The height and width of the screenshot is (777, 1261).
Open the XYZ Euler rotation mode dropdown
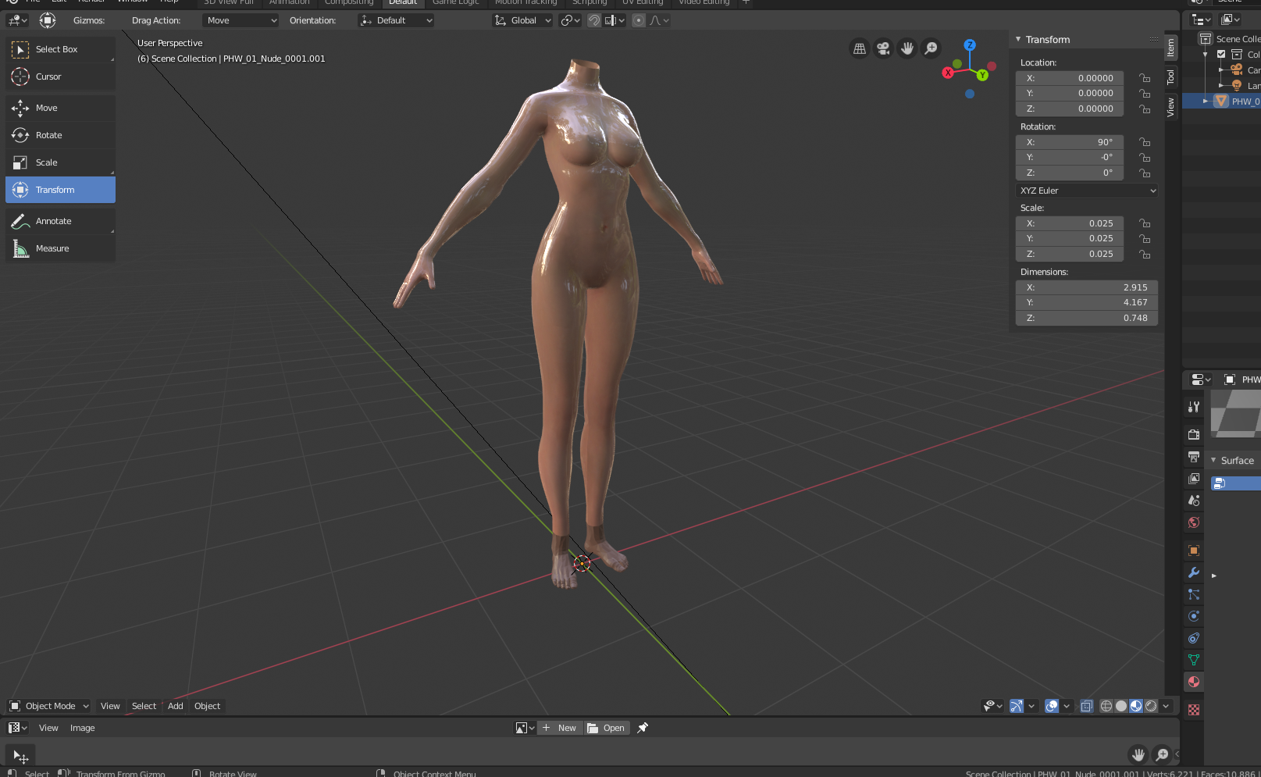pos(1087,191)
